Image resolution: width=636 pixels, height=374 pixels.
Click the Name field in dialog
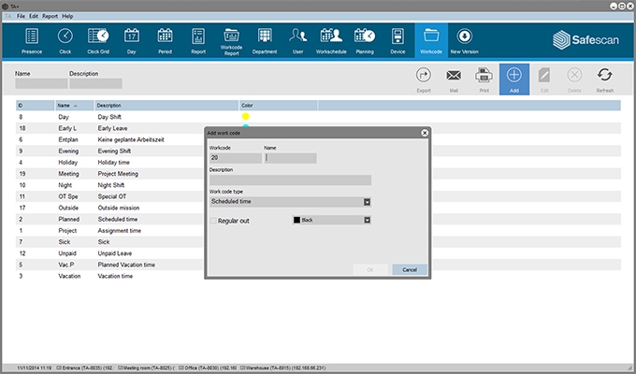coord(291,158)
